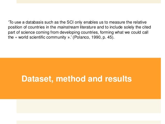Screen dimensions: 165x124
Task: Click the phrase "world scientific community"
Action: [42, 37]
